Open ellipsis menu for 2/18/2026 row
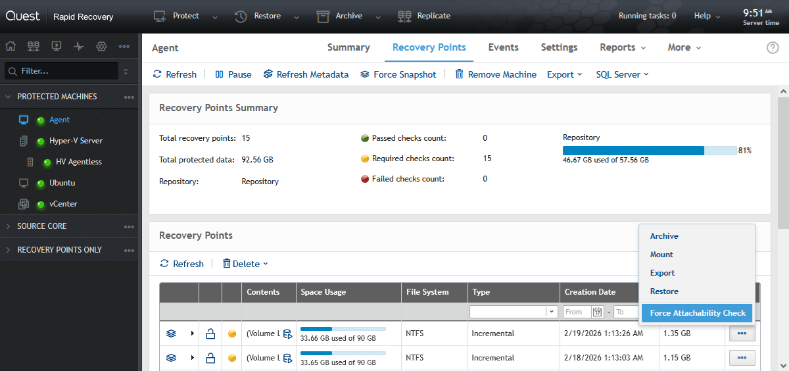 (x=742, y=358)
